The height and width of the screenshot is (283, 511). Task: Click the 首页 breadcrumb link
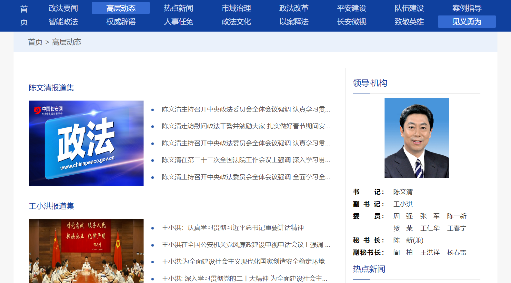[35, 42]
